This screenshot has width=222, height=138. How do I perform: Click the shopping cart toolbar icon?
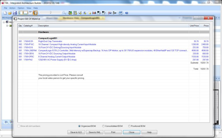[x=80, y=13]
